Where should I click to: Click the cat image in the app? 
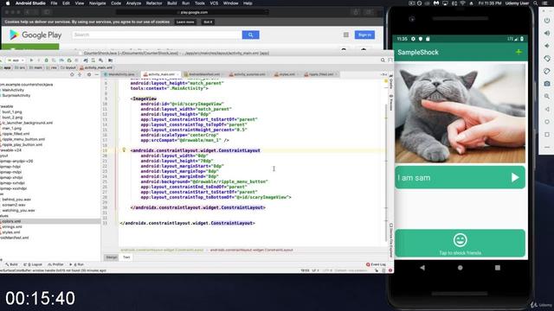click(x=460, y=113)
